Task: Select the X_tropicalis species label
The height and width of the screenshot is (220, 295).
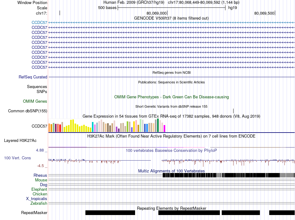Action: (37, 199)
